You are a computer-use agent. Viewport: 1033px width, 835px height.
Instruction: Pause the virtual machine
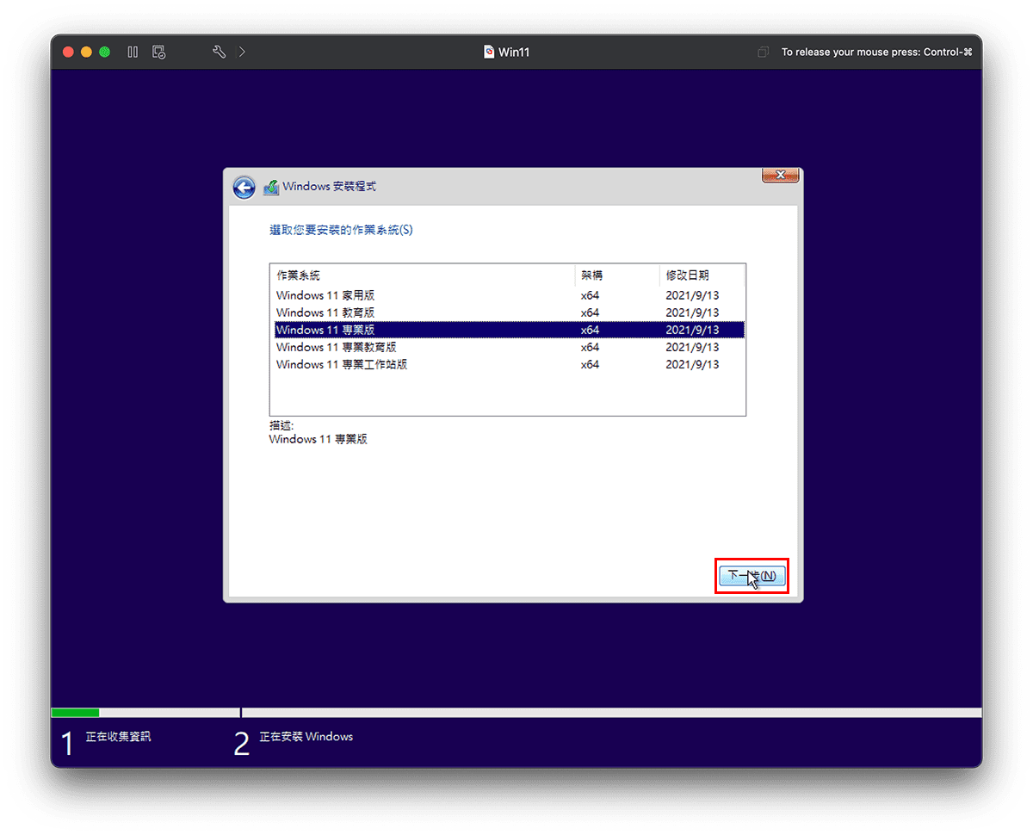click(x=133, y=52)
